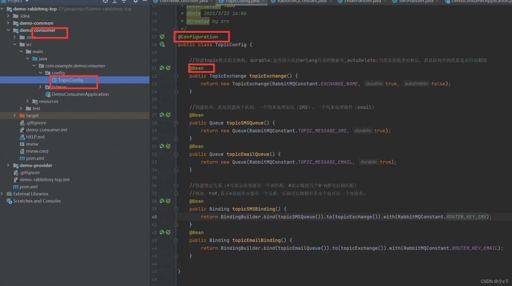The height and width of the screenshot is (286, 512).
Task: Select TopicConfig in the project tree
Action: pyautogui.click(x=70, y=80)
